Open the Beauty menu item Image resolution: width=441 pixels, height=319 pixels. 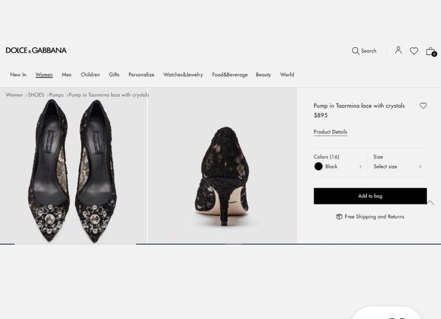[x=263, y=75]
